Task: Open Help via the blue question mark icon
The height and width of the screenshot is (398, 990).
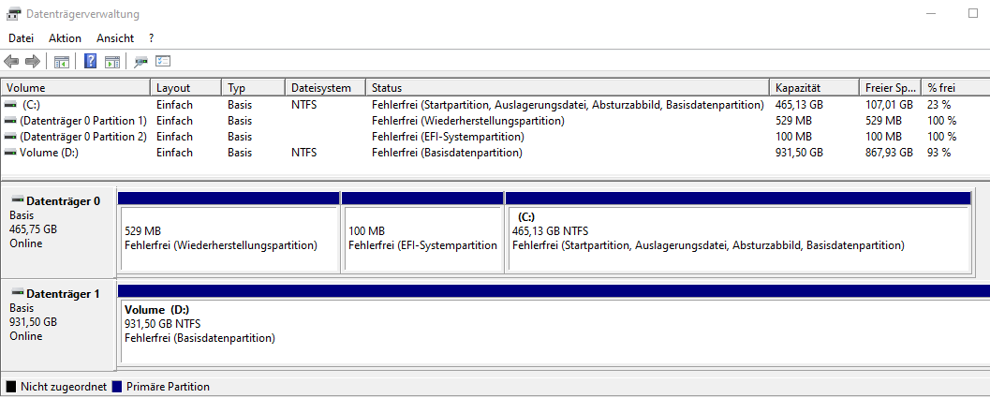Action: point(91,61)
